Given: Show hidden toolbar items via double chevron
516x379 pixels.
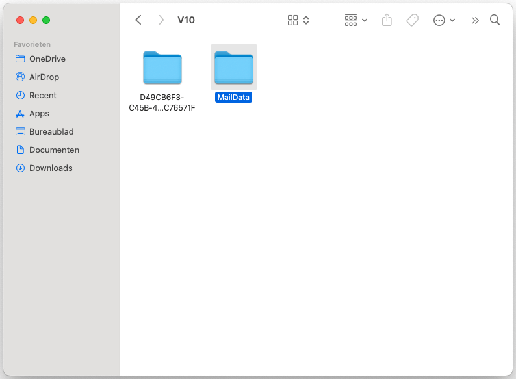Looking at the screenshot, I should tap(475, 20).
